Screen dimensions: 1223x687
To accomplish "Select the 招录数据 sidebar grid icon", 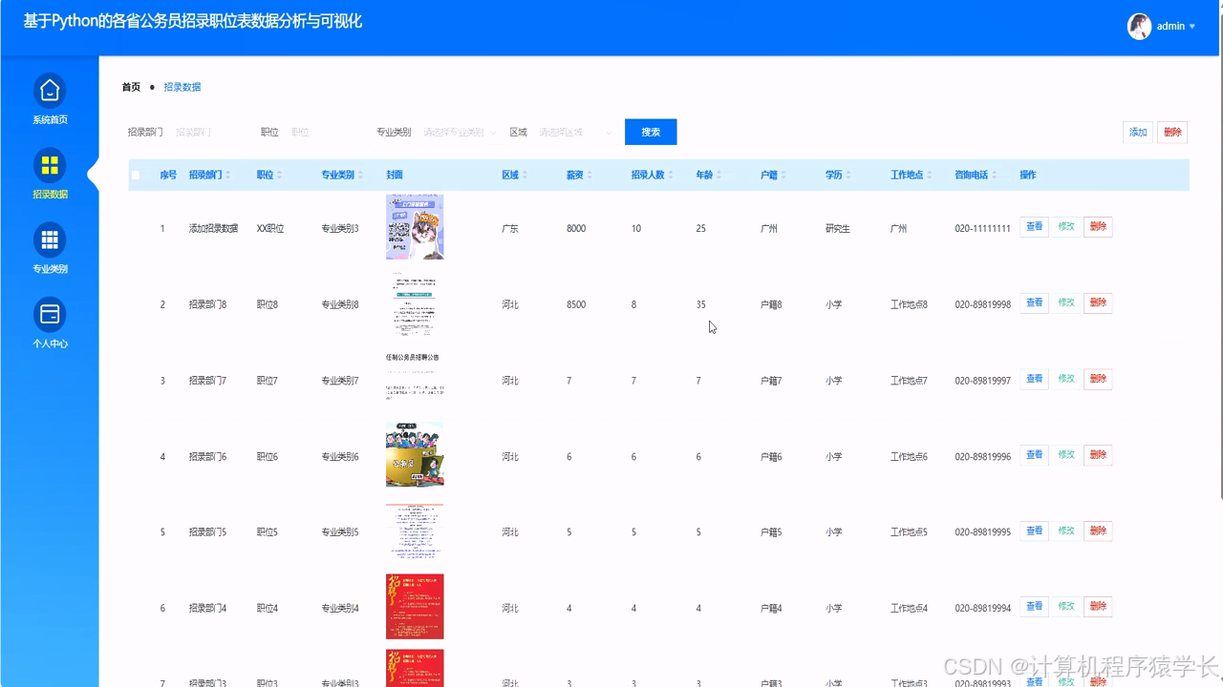I will [50, 164].
